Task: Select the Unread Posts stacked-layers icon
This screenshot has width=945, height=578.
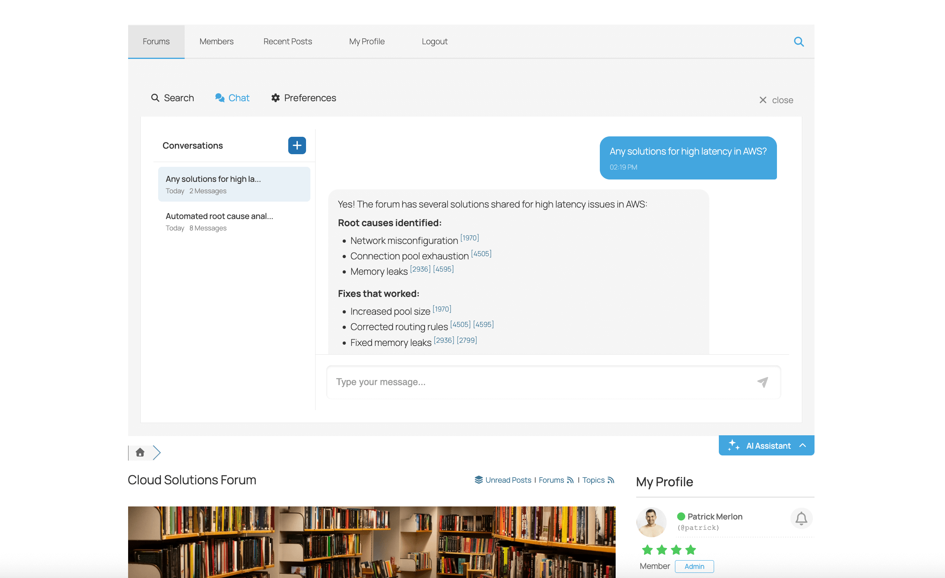Action: pyautogui.click(x=478, y=480)
